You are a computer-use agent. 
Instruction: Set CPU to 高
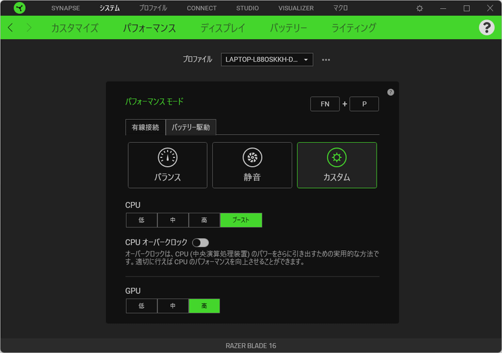point(205,220)
